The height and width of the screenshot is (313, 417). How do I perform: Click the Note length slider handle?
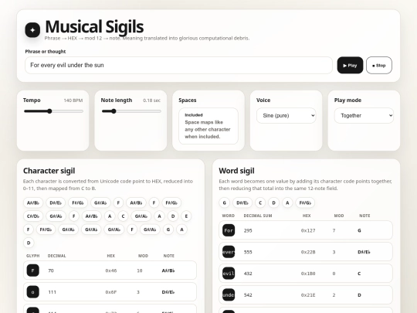(114, 111)
